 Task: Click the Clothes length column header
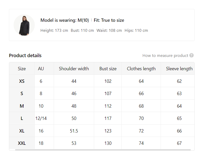[x=141, y=69]
